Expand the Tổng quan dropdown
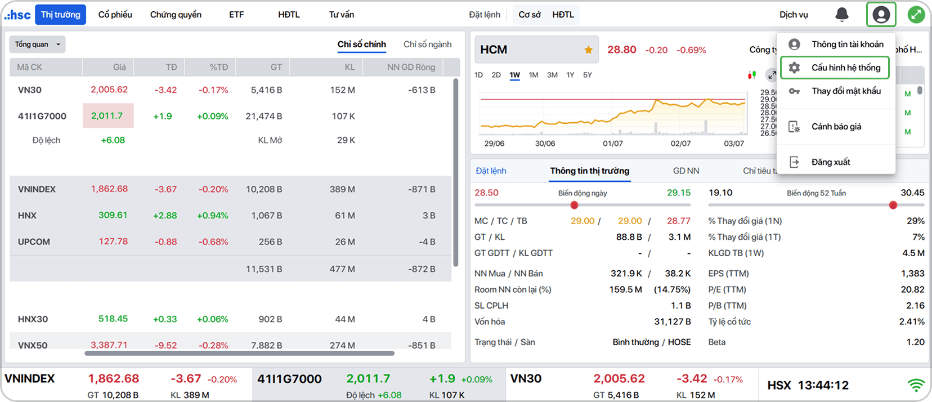932x402 pixels. point(37,44)
